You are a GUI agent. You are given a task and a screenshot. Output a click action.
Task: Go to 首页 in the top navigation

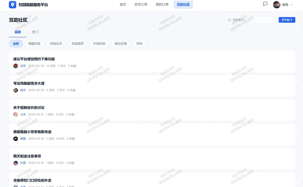123,5
